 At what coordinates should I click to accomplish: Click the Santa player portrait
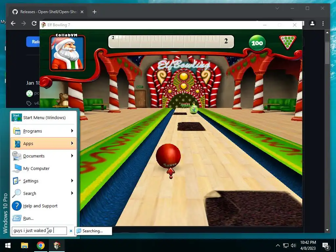click(x=67, y=53)
